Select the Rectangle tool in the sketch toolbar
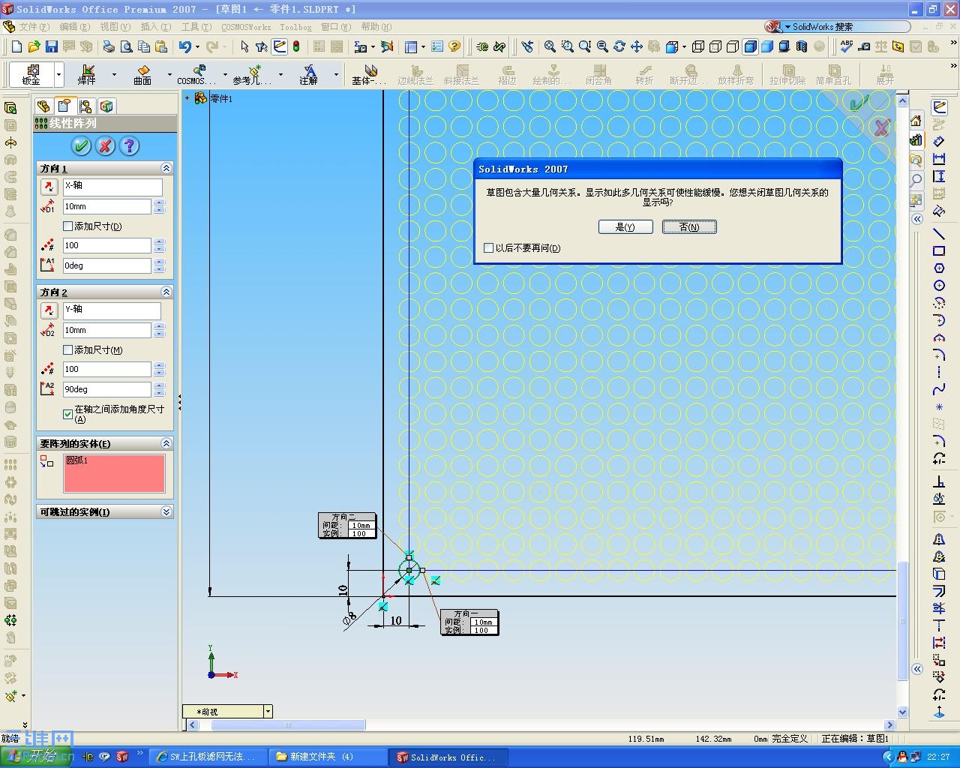The image size is (960, 768). pos(938,251)
